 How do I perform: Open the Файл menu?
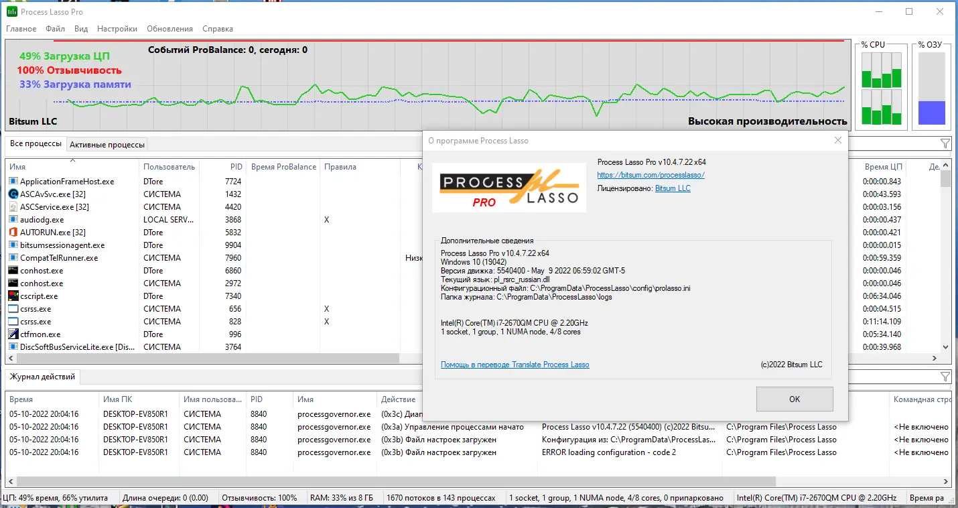tap(56, 29)
